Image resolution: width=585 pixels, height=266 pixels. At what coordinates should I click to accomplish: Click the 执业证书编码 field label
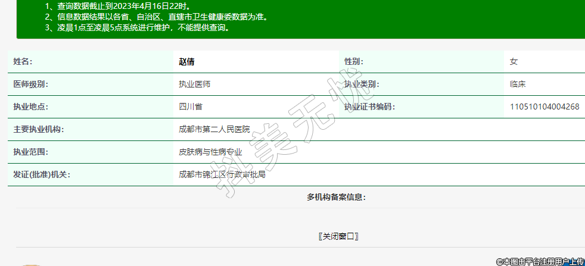click(x=369, y=107)
